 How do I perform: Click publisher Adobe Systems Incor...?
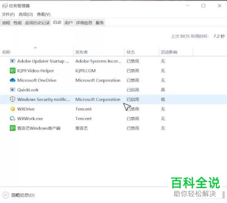click(x=98, y=61)
